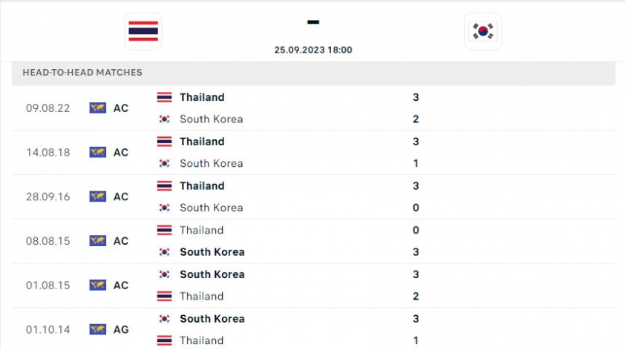The width and height of the screenshot is (625, 350).
Task: Select the Head-to-Head Matches section header
Action: tap(313, 73)
